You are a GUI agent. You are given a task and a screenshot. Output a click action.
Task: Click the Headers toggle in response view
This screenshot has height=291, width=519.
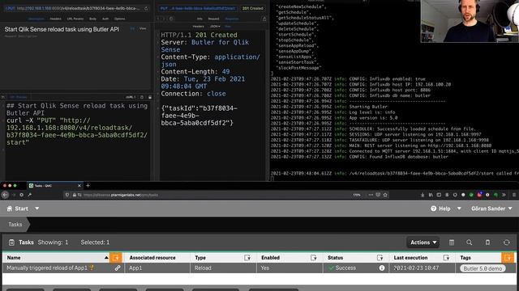[198, 27]
